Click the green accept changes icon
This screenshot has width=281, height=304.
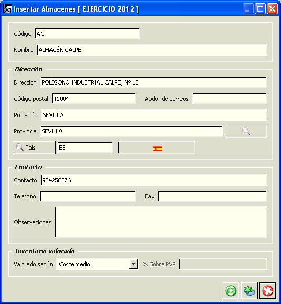[x=231, y=291]
